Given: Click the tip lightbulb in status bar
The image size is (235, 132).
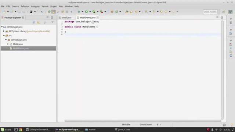Looking at the screenshot, I should [232, 125].
